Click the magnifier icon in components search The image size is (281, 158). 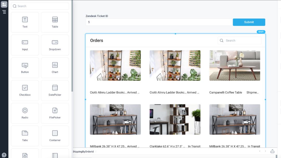point(15,6)
